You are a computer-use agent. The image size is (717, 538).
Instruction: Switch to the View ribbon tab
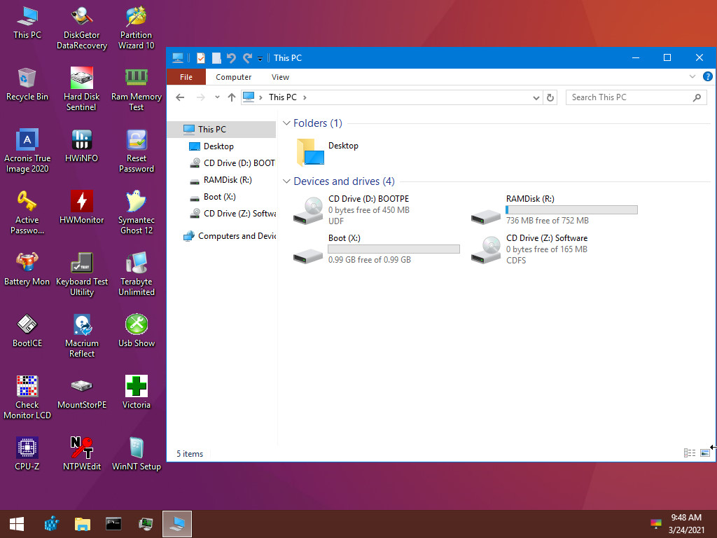(280, 77)
